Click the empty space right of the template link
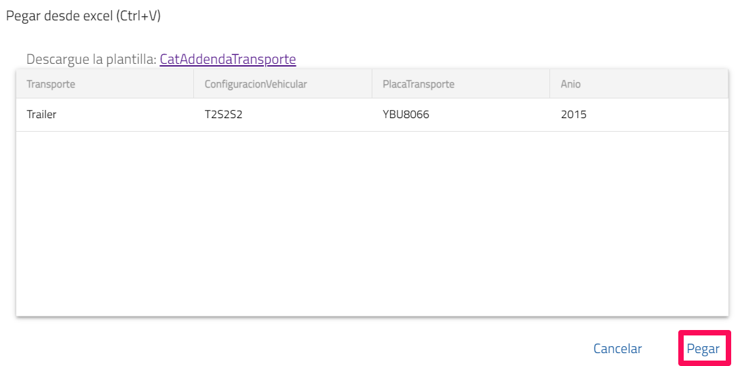This screenshot has height=366, width=740. tap(509, 59)
